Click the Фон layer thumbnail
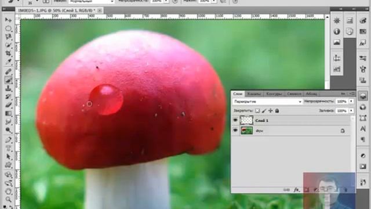This screenshot has width=371, height=209. pos(246,131)
